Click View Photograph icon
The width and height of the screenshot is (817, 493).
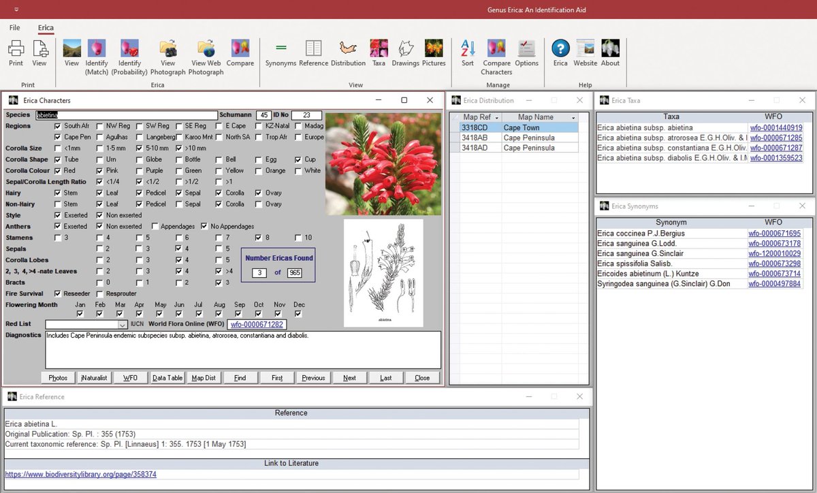pyautogui.click(x=167, y=49)
